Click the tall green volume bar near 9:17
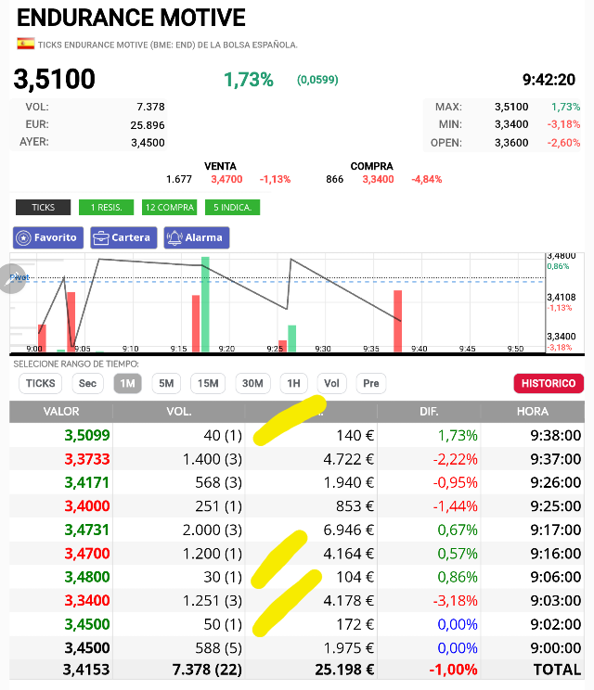Image resolution: width=594 pixels, height=690 pixels. pyautogui.click(x=205, y=304)
